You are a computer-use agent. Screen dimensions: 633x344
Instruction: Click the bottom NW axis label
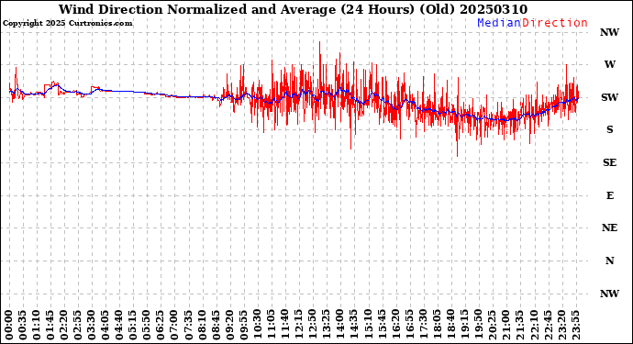(x=609, y=294)
